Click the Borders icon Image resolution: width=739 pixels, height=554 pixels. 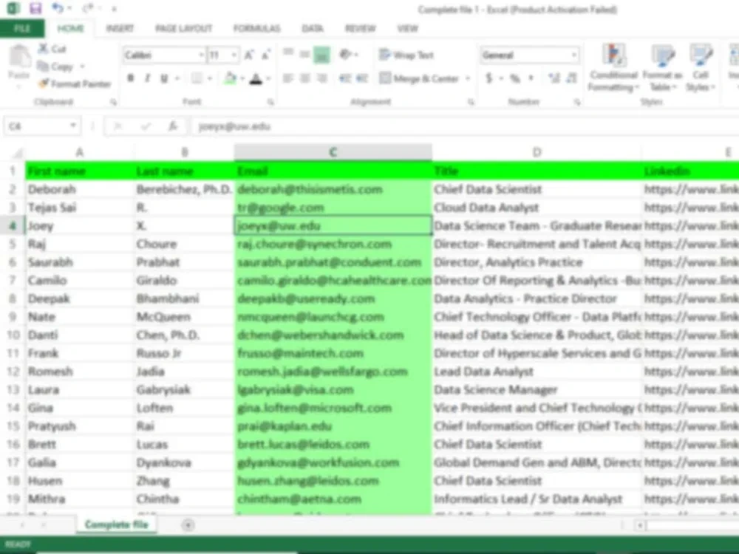tap(197, 78)
